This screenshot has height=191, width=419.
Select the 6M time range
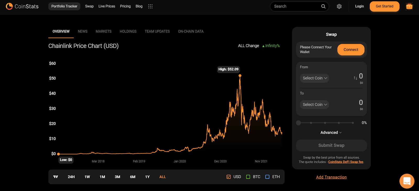pos(133,177)
